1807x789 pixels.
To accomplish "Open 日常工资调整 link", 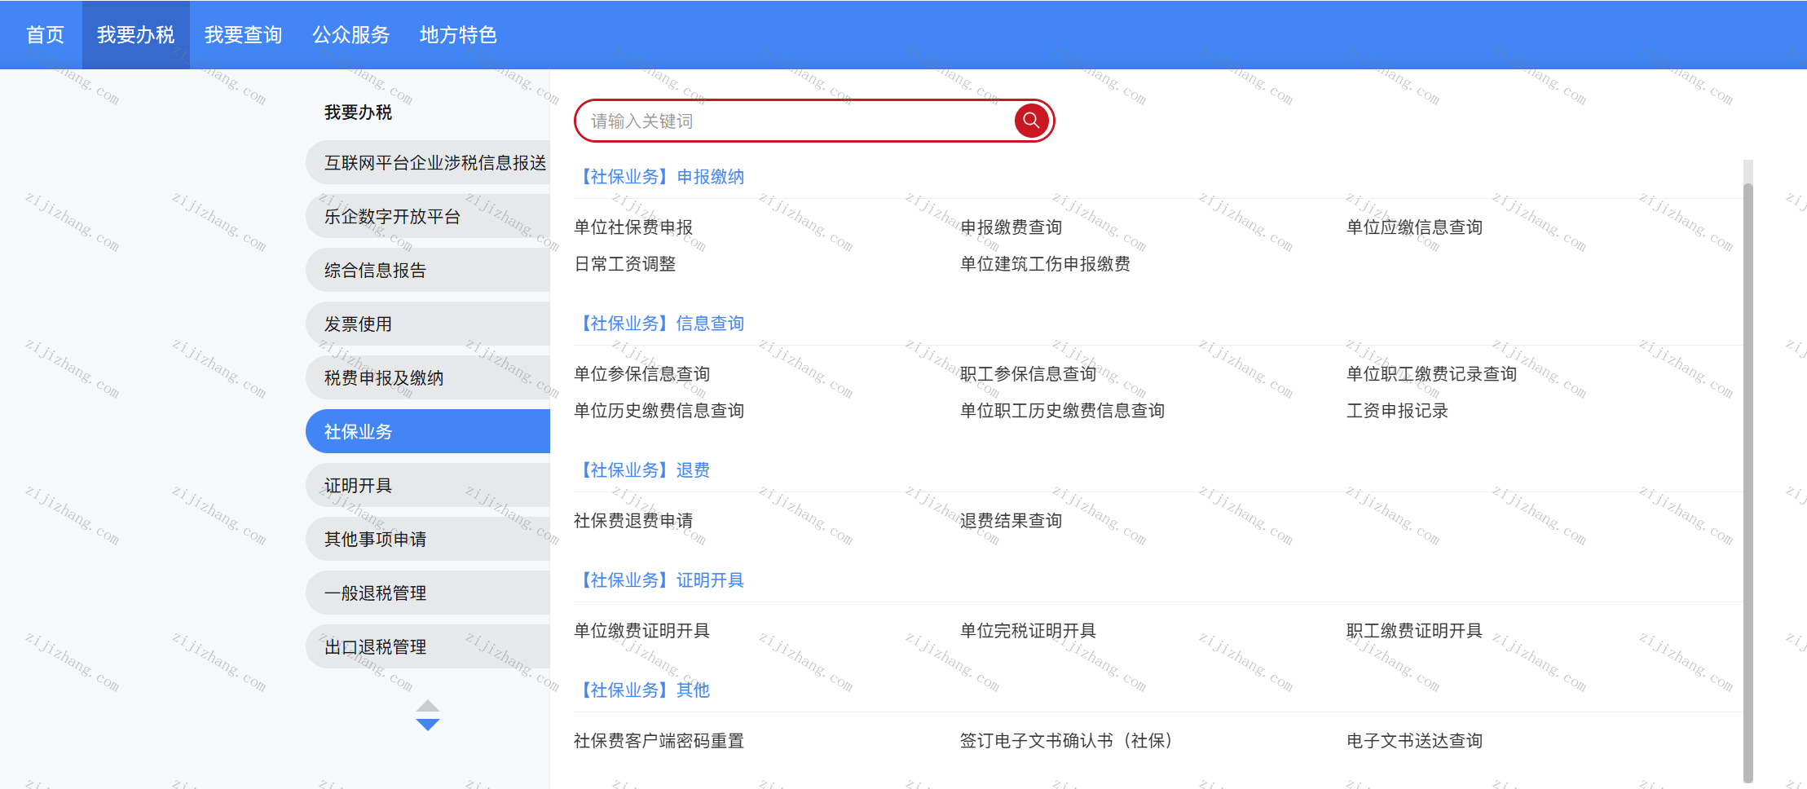I will tap(625, 264).
